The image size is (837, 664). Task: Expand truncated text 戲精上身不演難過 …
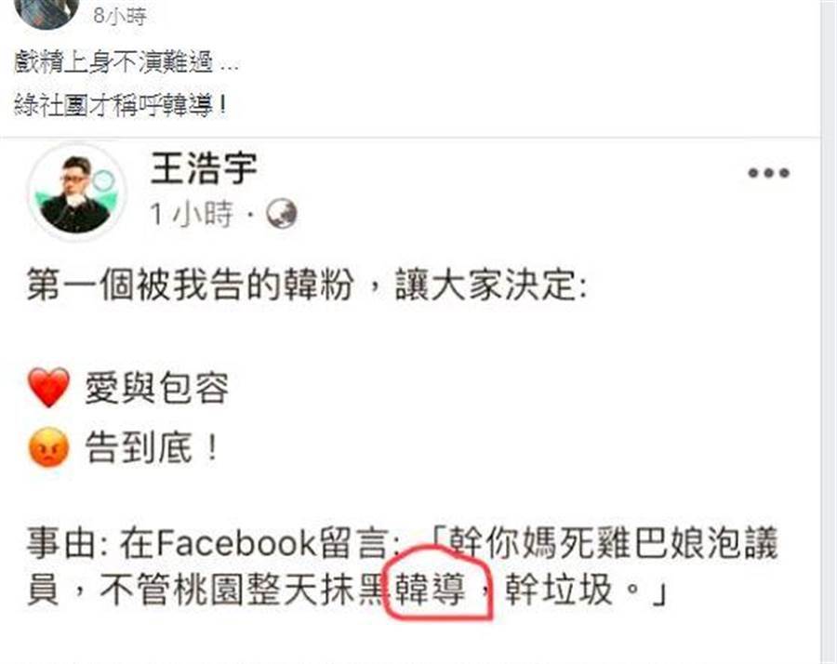[126, 62]
